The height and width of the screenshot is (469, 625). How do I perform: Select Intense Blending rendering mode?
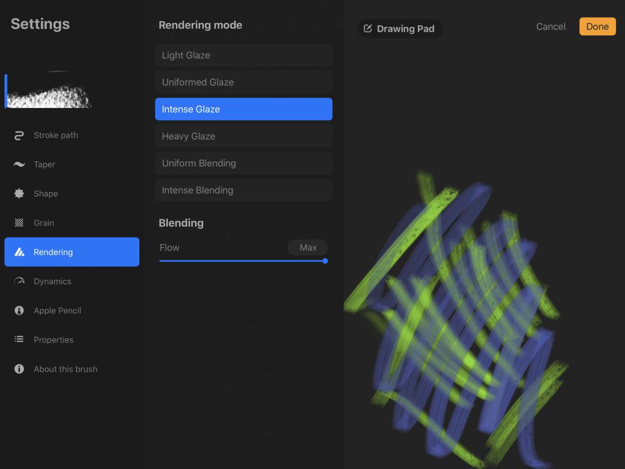click(x=243, y=190)
